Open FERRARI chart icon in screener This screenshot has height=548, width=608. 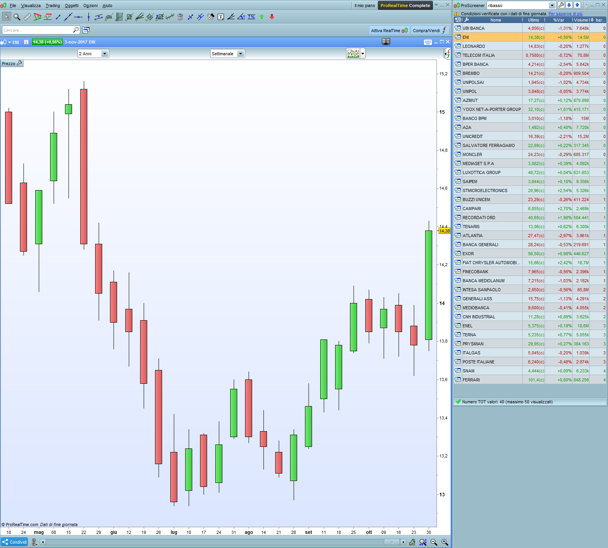click(458, 380)
